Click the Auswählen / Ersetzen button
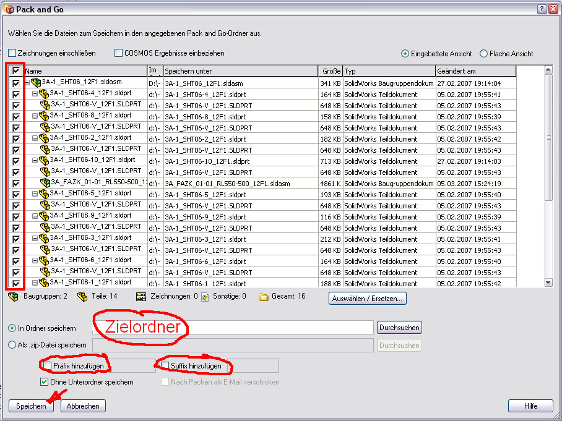The image size is (562, 421). coord(368,298)
